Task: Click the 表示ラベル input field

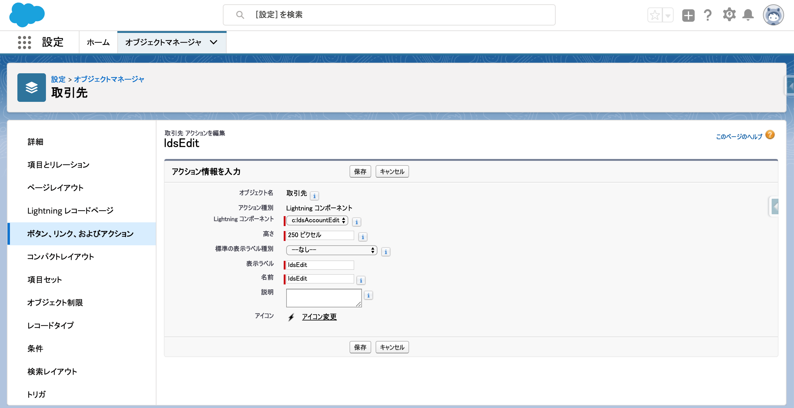Action: tap(320, 265)
